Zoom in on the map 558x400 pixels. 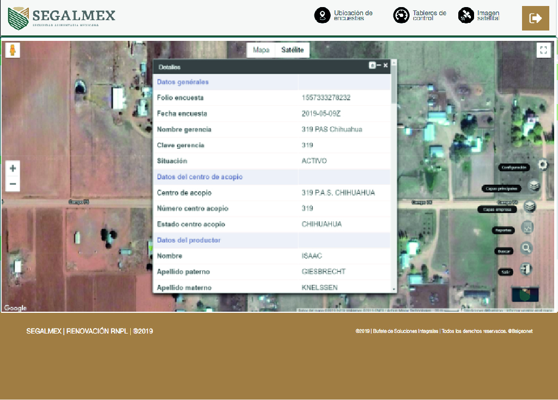point(13,168)
